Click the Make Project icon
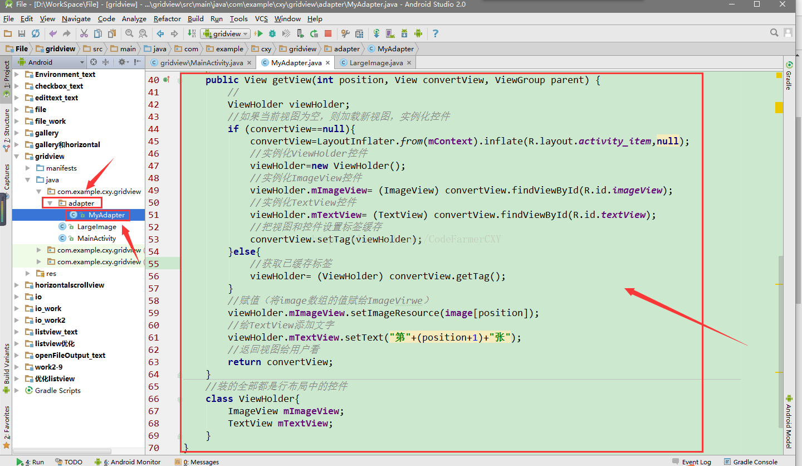The height and width of the screenshot is (466, 802). pyautogui.click(x=192, y=33)
